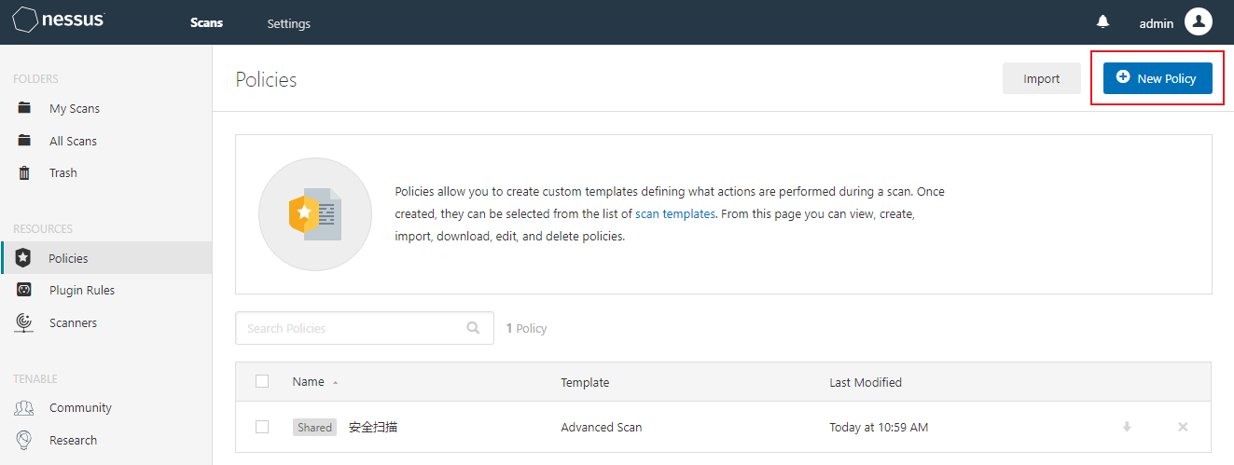Click the search magnifier icon
Viewport: 1234px width, 465px height.
point(474,328)
